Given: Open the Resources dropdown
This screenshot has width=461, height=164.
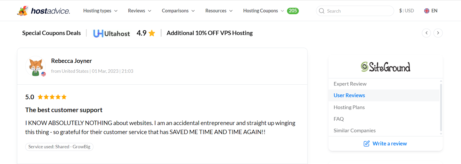Looking at the screenshot, I should 219,11.
